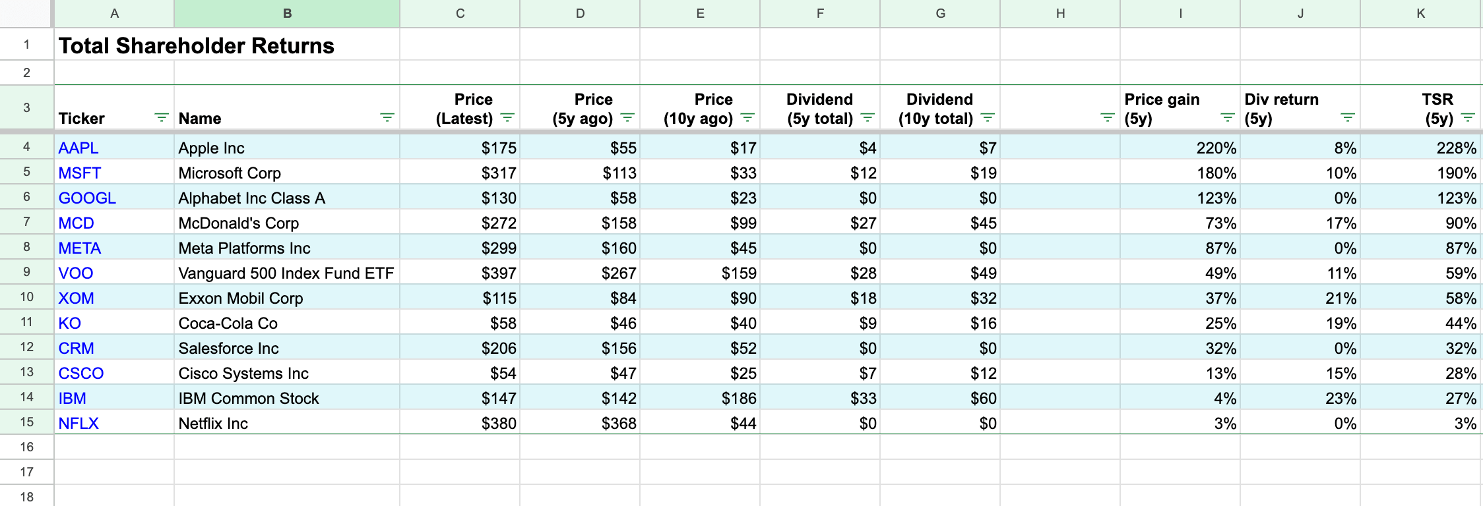Follow the MSFT ticker link
Viewport: 1483px width, 506px height.
[x=79, y=173]
